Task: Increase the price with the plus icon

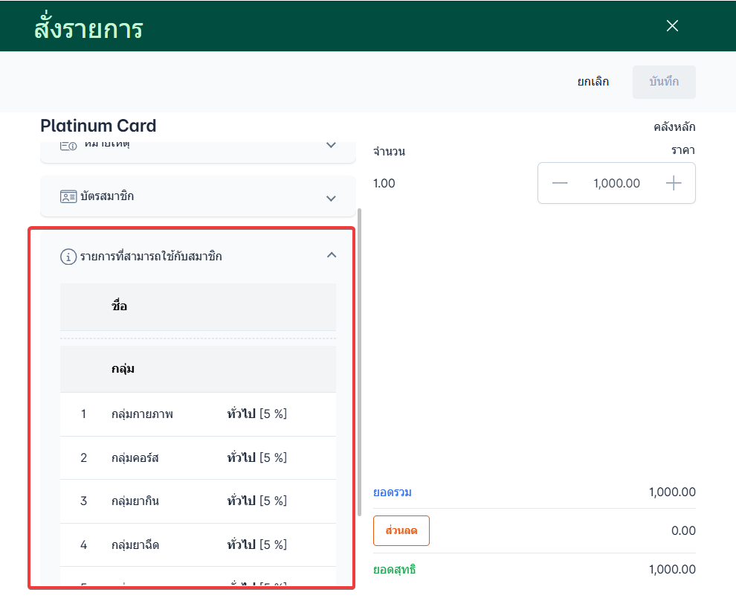Action: pyautogui.click(x=674, y=183)
